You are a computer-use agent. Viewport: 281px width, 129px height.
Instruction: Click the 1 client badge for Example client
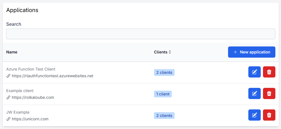click(163, 94)
